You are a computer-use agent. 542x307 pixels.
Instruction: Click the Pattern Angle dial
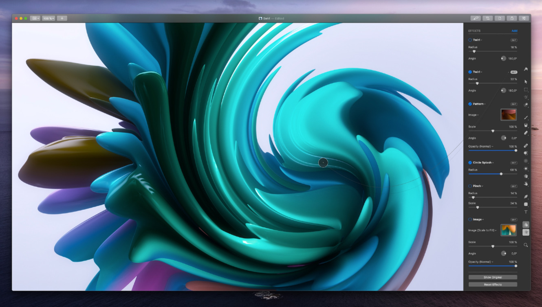pos(504,138)
